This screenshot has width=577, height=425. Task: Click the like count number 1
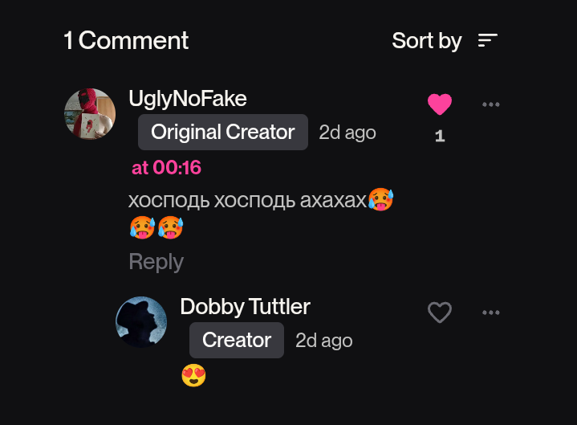tap(440, 137)
